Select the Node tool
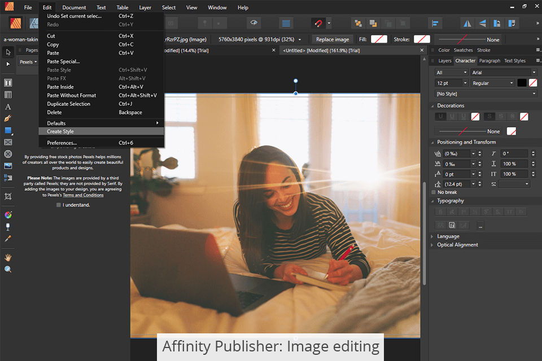542x361 pixels. click(x=8, y=64)
